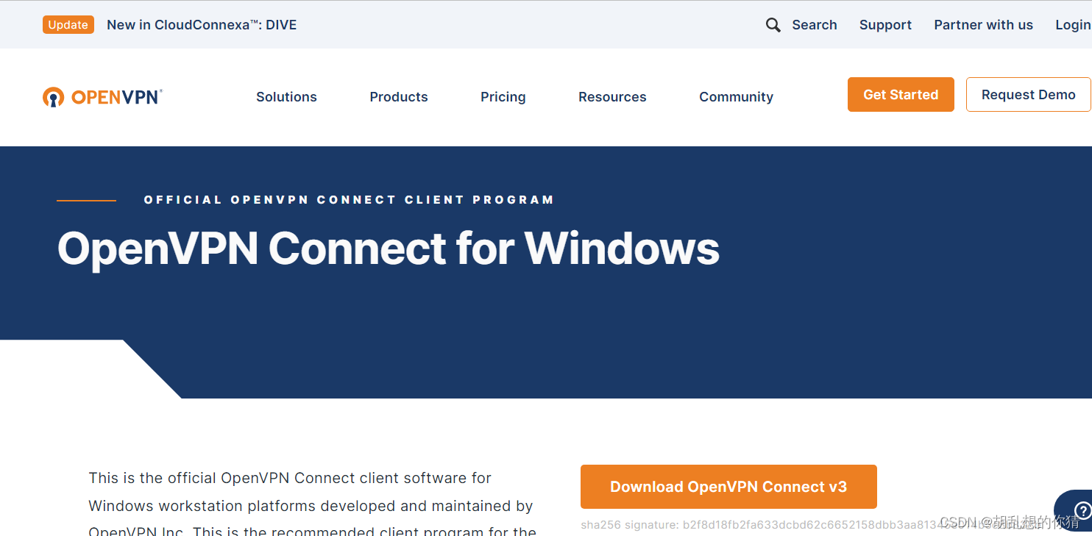Viewport: 1092px width, 536px height.
Task: Click the Get Started button
Action: pyautogui.click(x=901, y=95)
